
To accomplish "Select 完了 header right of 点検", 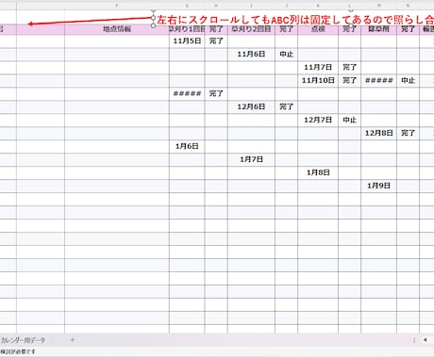I will (x=350, y=29).
